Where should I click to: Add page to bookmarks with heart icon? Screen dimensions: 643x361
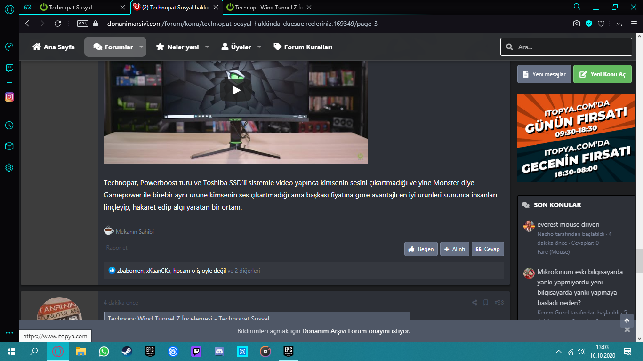coord(601,24)
